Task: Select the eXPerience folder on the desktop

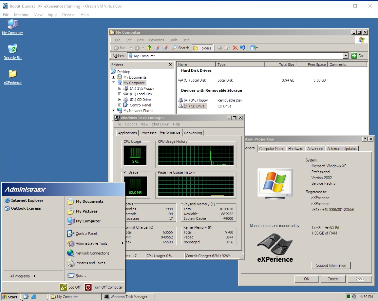Action: click(x=13, y=77)
